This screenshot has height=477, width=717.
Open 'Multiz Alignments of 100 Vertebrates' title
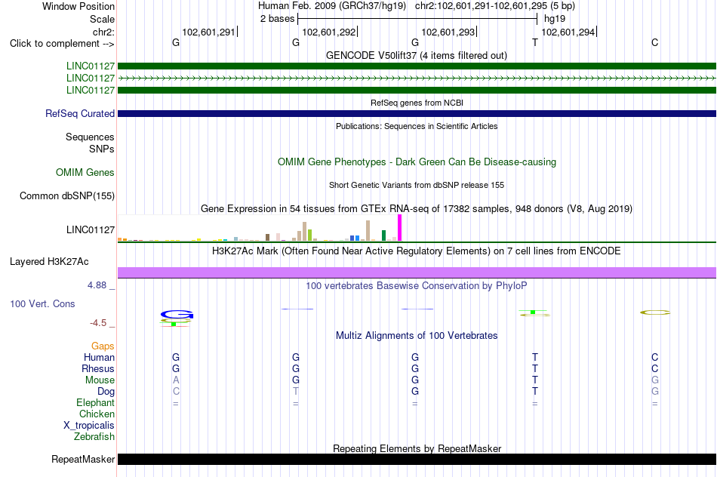click(417, 336)
